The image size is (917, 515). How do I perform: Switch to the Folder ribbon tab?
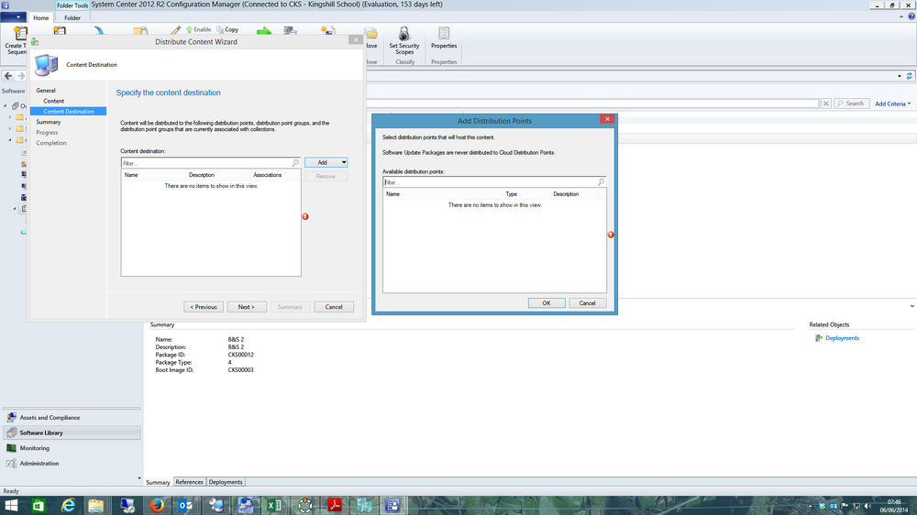pyautogui.click(x=72, y=17)
